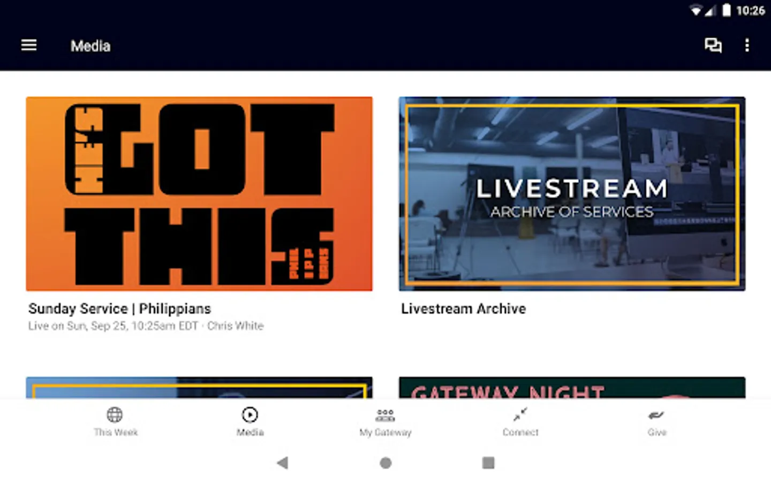
Task: Tap the Give hand icon
Action: (x=656, y=415)
